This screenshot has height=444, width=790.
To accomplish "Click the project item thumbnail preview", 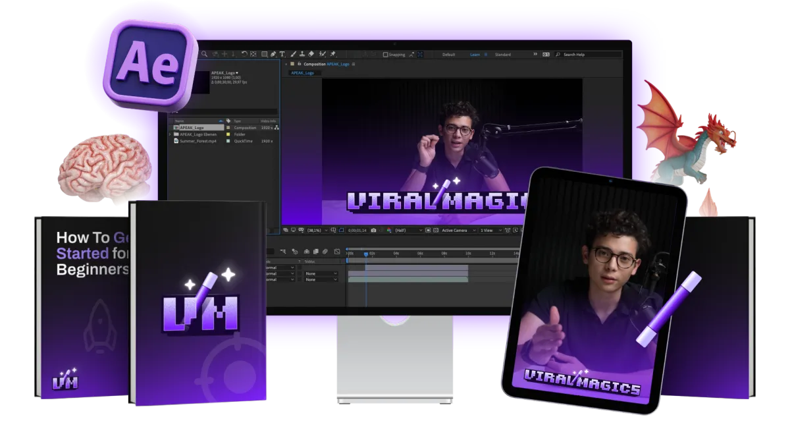I will [x=201, y=82].
